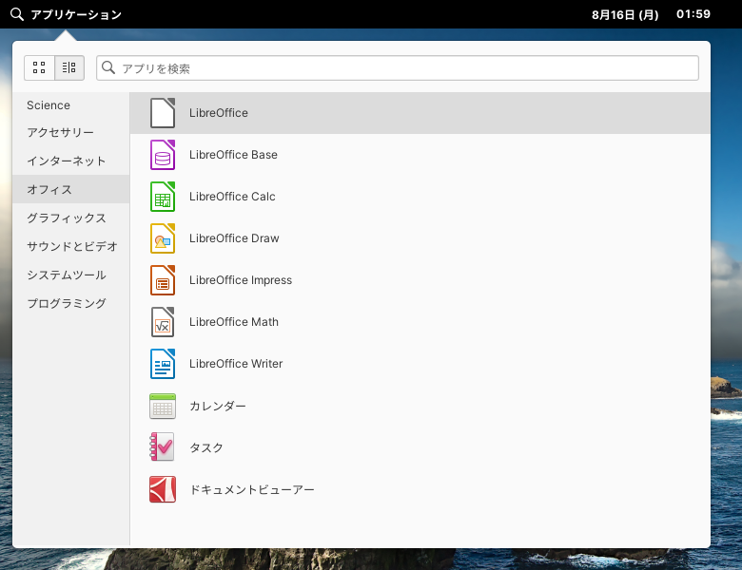Select the インターネット category
The width and height of the screenshot is (742, 570).
(71, 161)
